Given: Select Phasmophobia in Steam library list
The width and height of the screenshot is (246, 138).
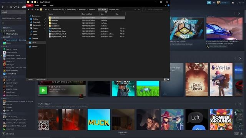Looking at the screenshot, I should [x=12, y=34].
